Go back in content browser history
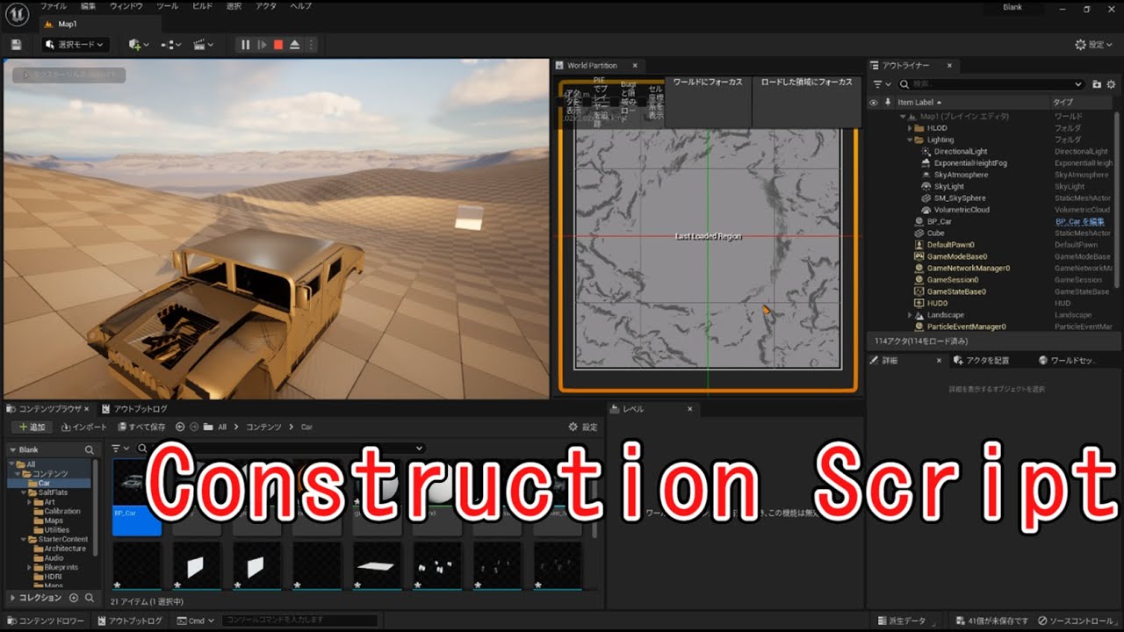Image resolution: width=1124 pixels, height=632 pixels. tap(180, 427)
